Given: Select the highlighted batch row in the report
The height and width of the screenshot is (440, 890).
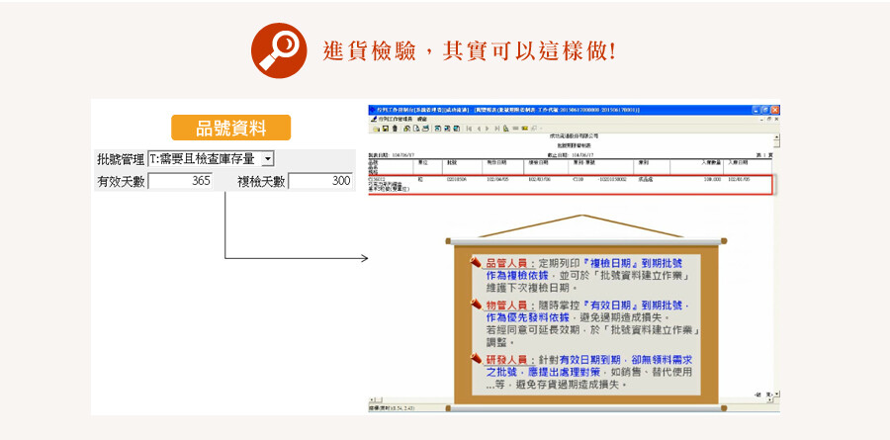Looking at the screenshot, I should coord(571,184).
